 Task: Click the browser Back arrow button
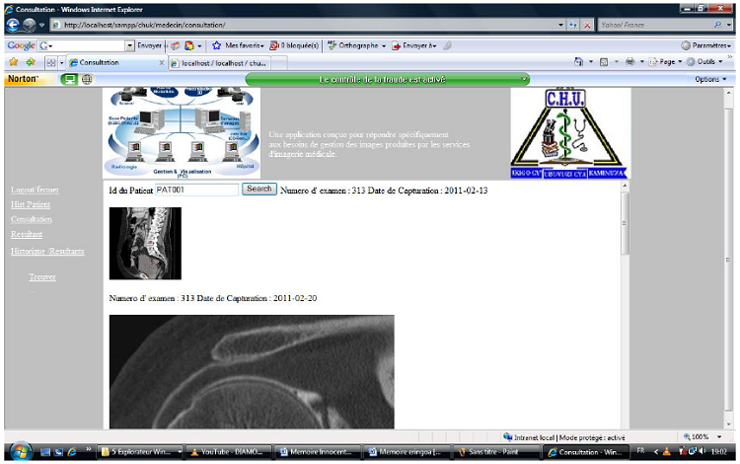coord(14,24)
